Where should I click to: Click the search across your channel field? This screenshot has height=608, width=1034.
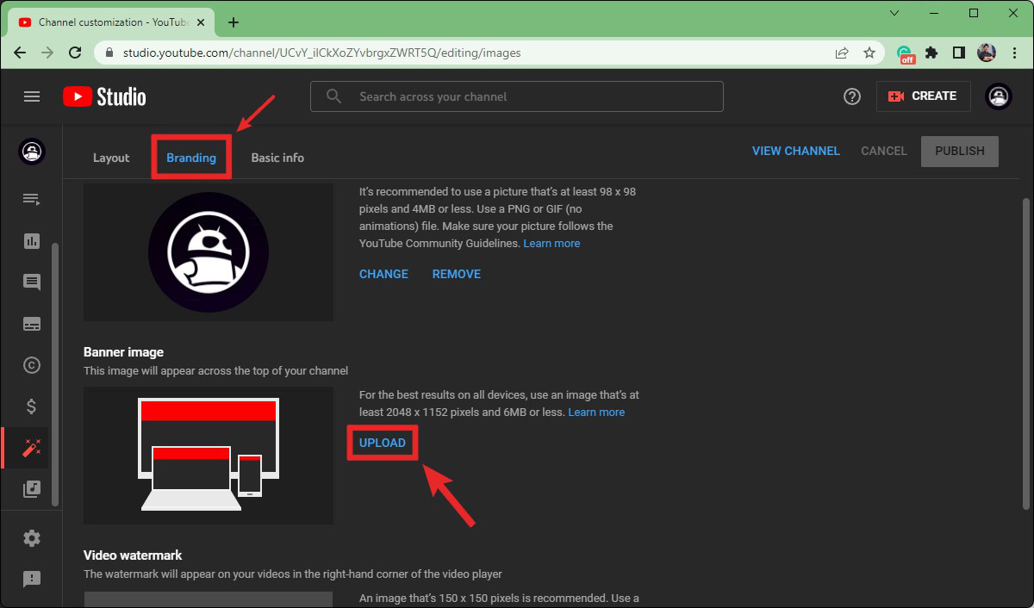point(517,96)
